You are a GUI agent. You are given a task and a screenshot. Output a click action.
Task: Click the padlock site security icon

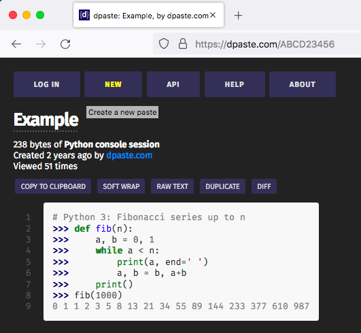click(x=183, y=43)
